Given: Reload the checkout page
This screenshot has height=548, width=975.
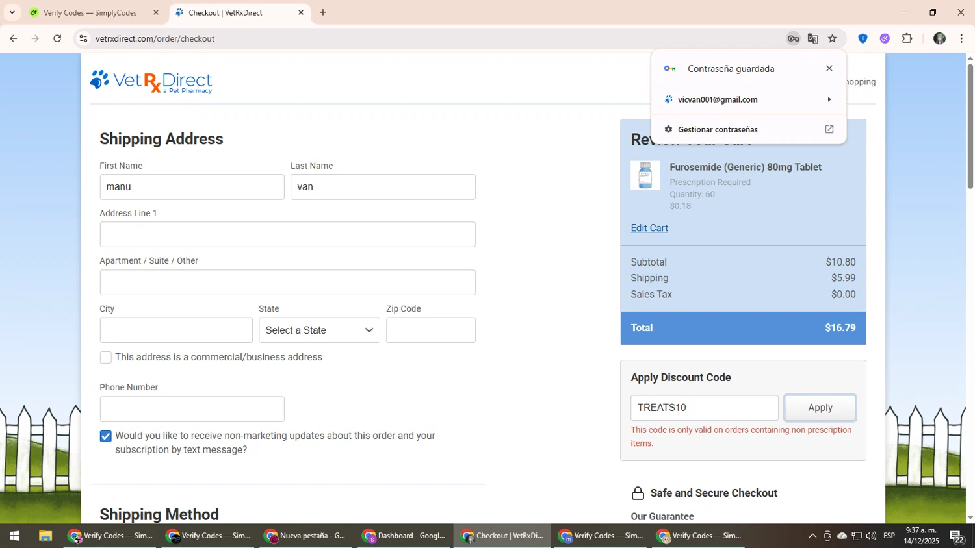Looking at the screenshot, I should click(57, 38).
